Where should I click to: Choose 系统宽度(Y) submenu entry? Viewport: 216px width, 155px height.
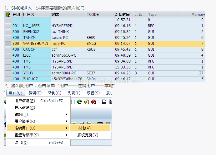click(90, 135)
